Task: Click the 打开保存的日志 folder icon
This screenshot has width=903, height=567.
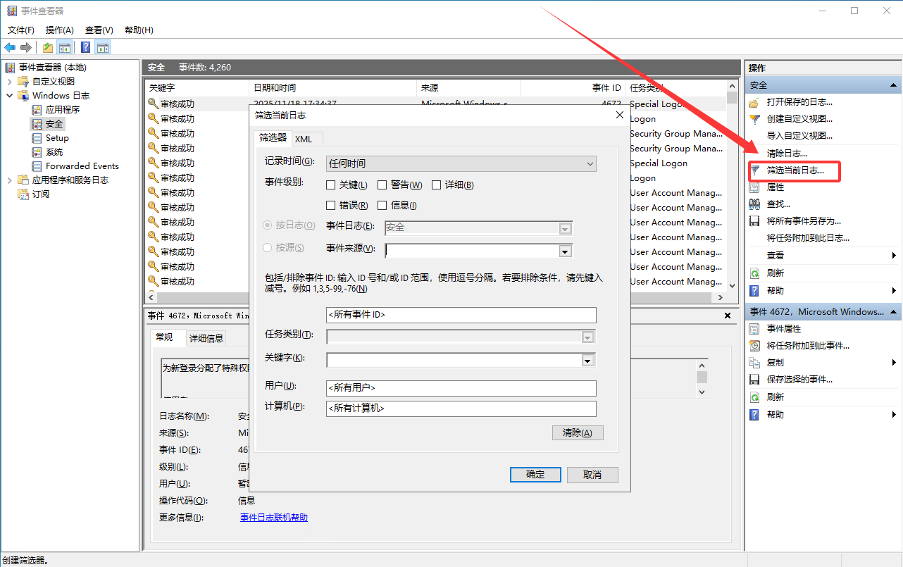Action: 754,102
